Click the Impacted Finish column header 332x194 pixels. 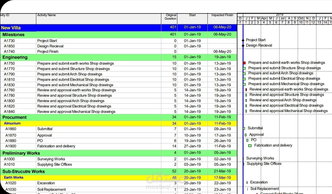(222, 15)
